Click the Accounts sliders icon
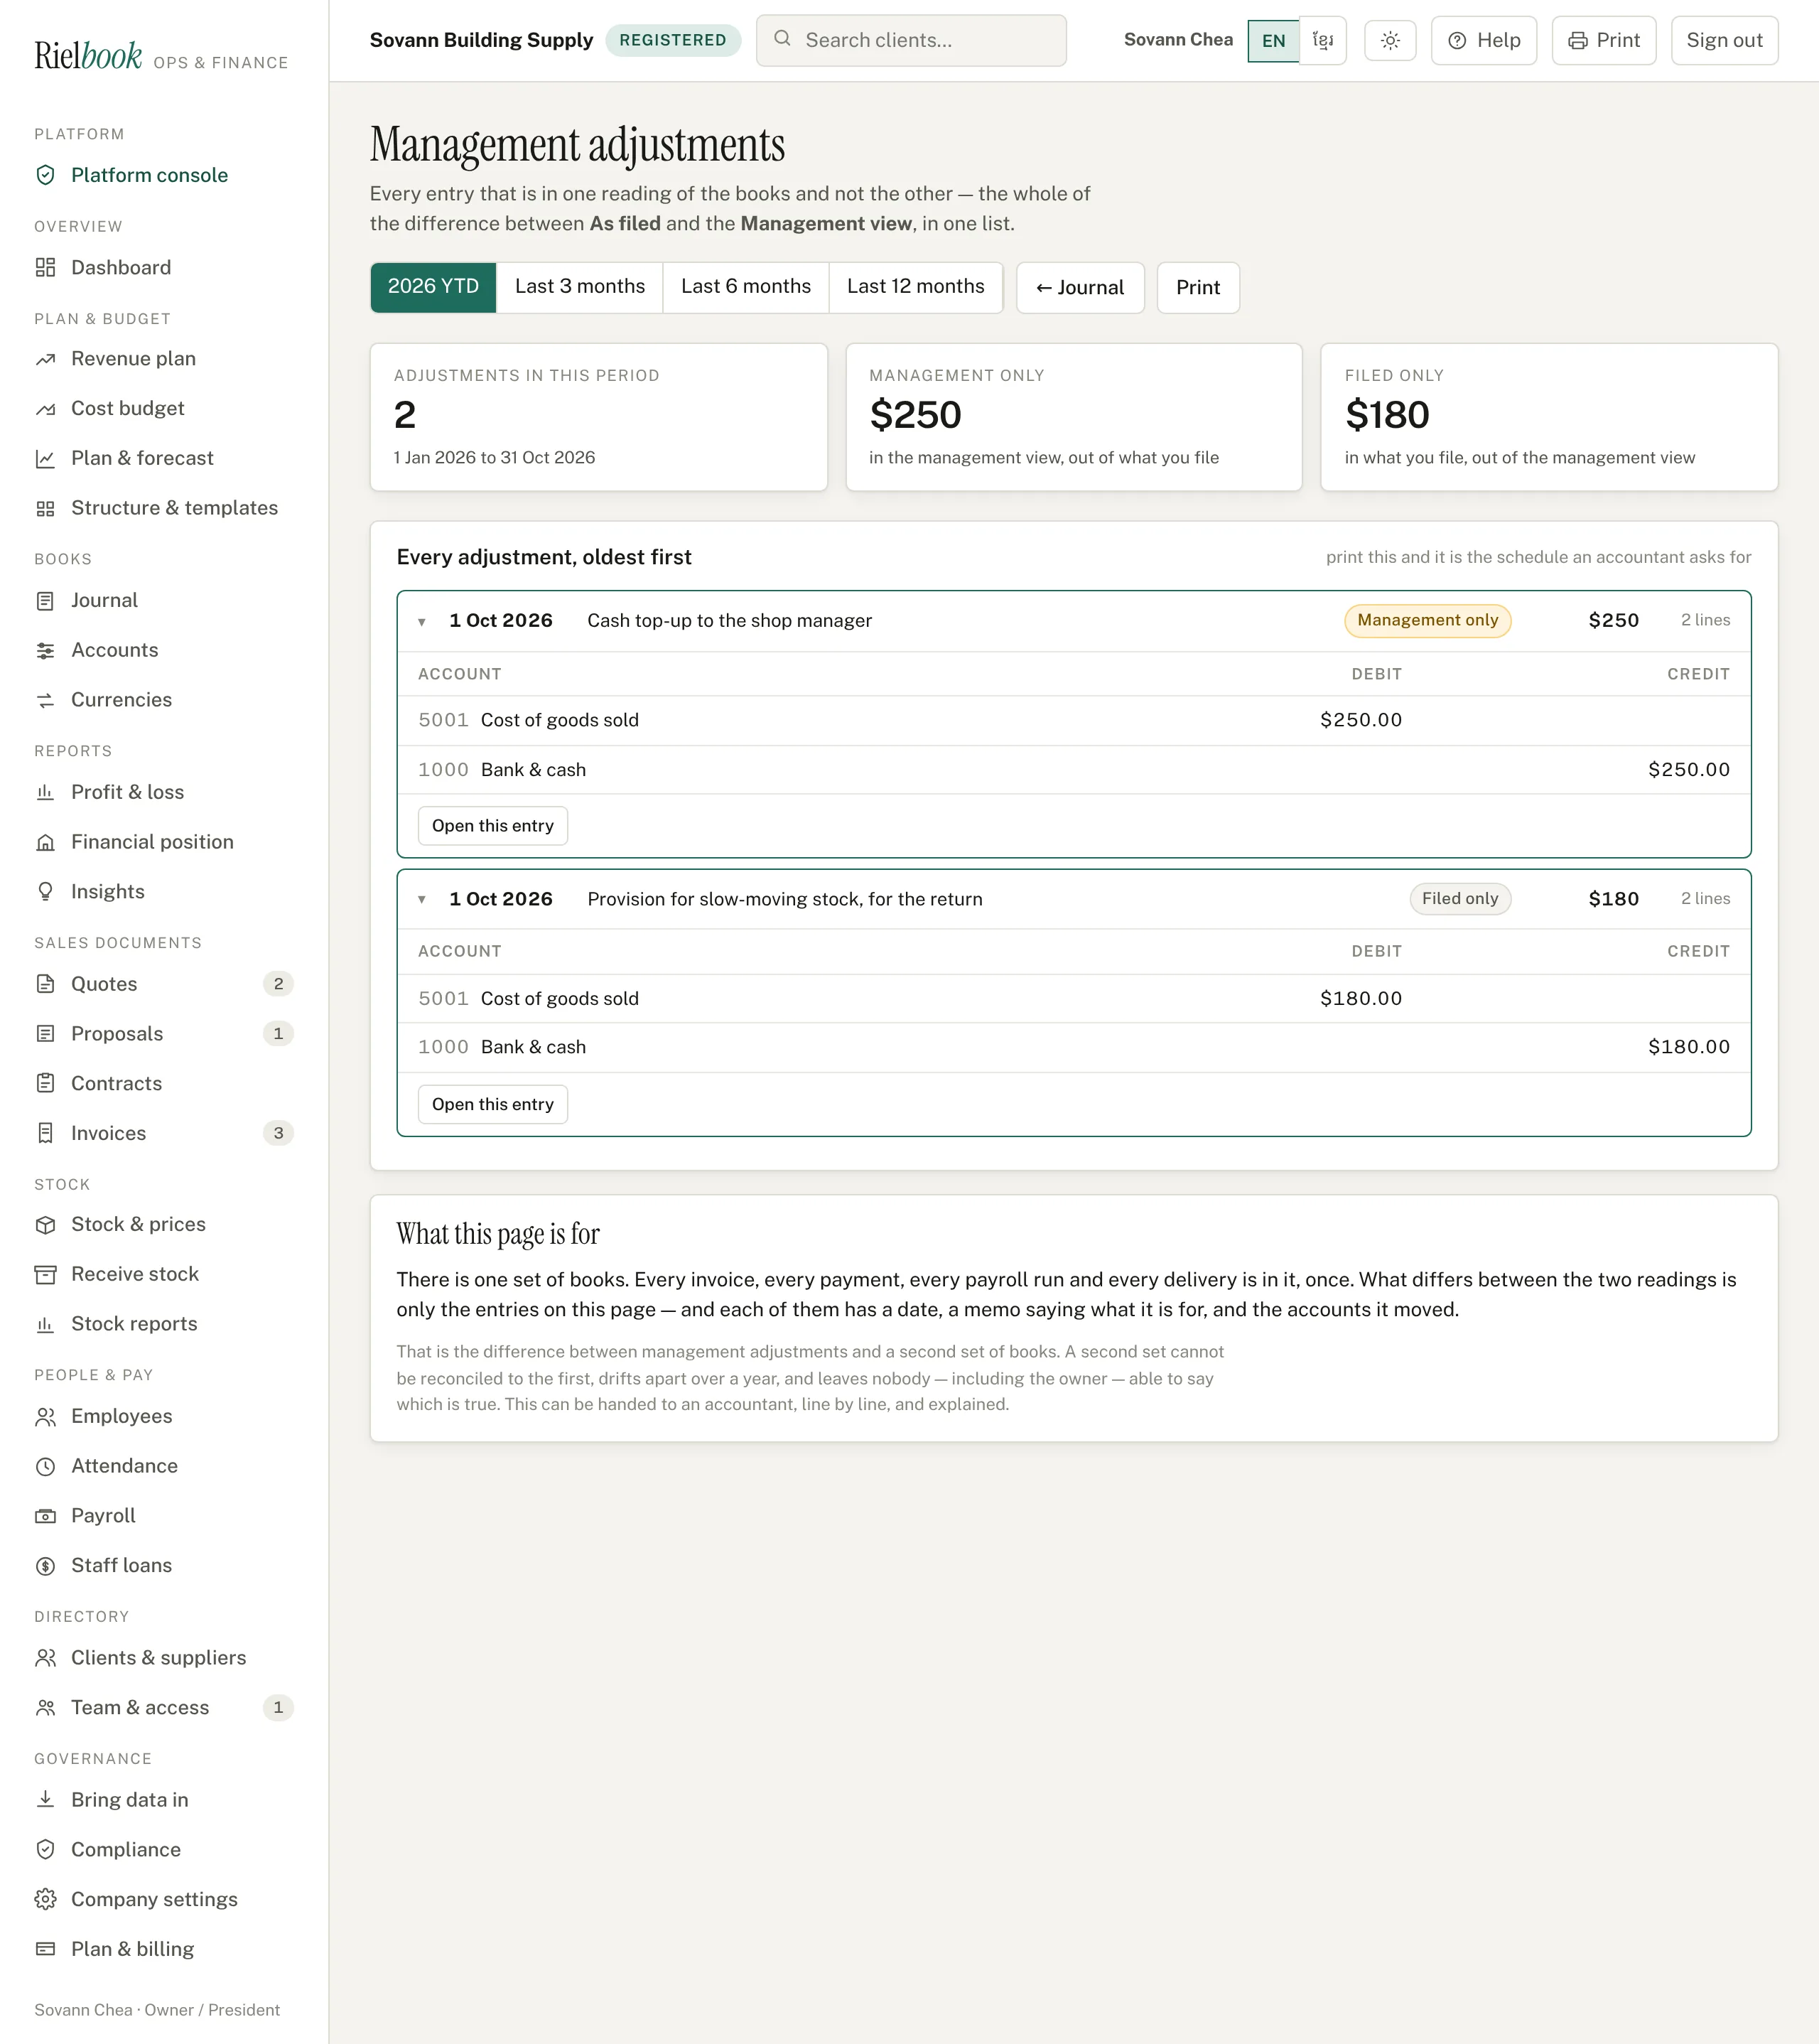Image resolution: width=1819 pixels, height=2044 pixels. click(x=45, y=651)
